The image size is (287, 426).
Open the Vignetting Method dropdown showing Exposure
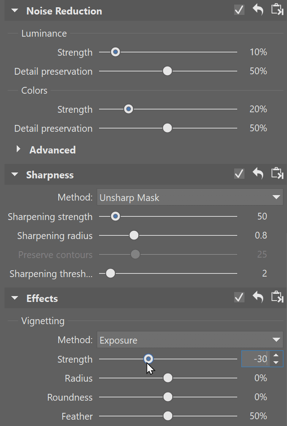pos(190,340)
